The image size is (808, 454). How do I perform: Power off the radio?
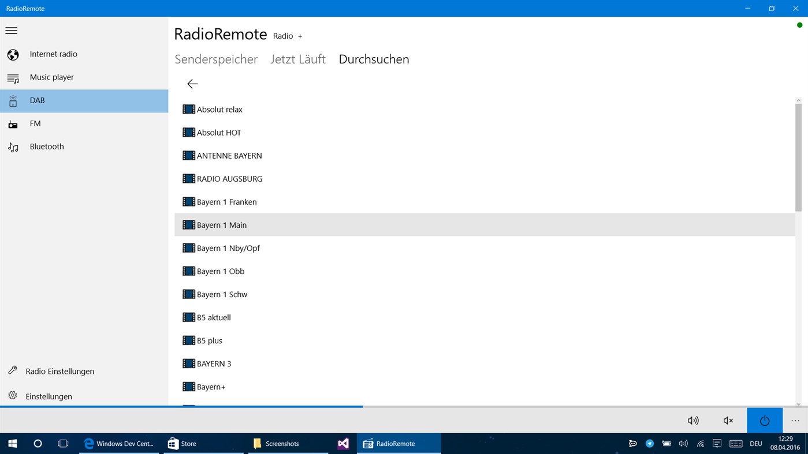click(764, 420)
